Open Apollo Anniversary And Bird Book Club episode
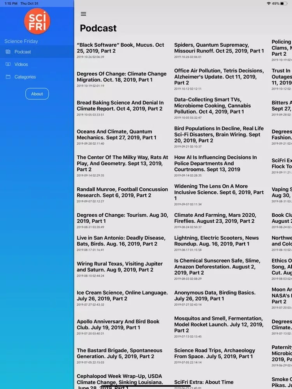This screenshot has height=389, width=292. coord(118,324)
